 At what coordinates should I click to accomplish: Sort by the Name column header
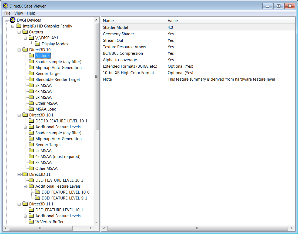(x=134, y=20)
